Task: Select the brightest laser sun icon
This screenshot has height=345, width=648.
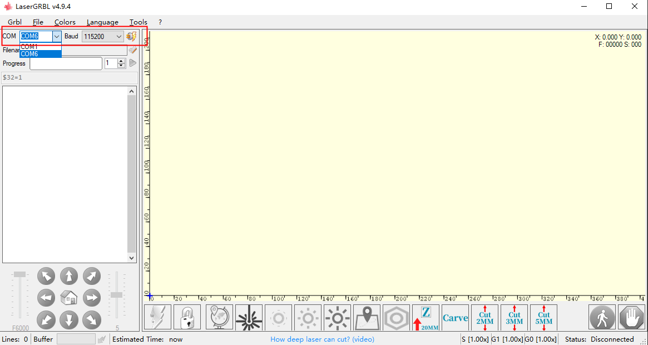Action: pyautogui.click(x=337, y=317)
